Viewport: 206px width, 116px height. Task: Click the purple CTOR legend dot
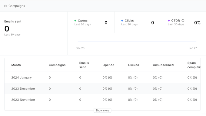coord(169,21)
